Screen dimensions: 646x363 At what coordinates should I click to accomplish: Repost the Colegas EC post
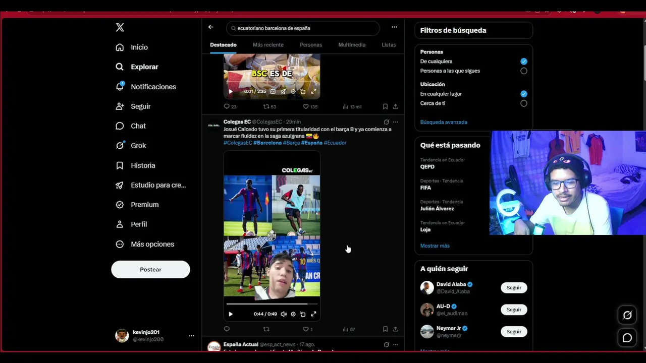click(x=266, y=329)
